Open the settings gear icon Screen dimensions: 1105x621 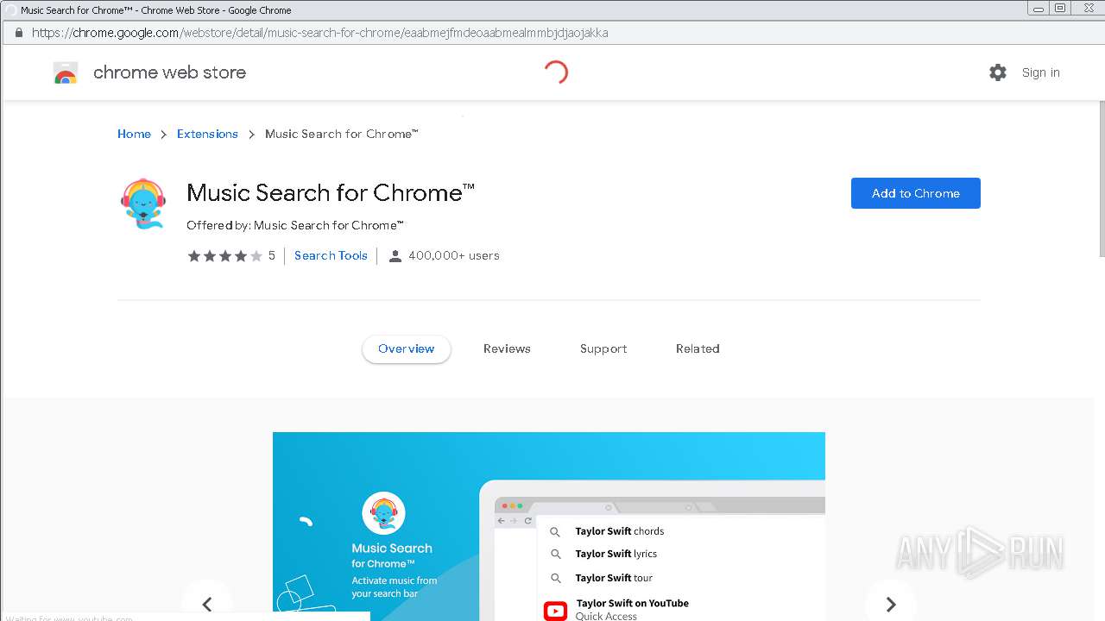tap(998, 72)
